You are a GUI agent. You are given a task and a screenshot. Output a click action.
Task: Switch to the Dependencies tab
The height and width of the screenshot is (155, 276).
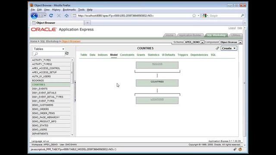coord(199,55)
